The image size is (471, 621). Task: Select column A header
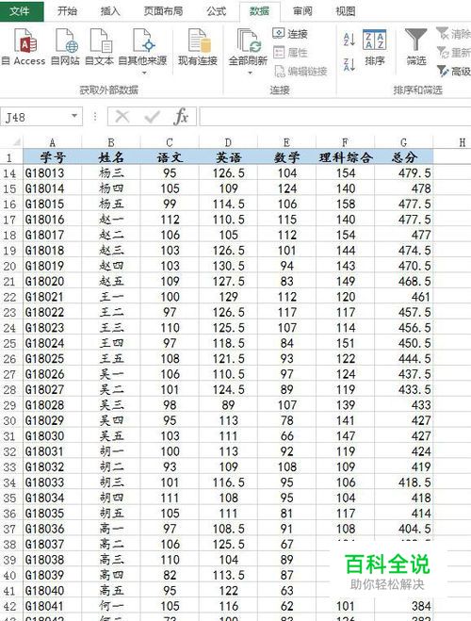52,142
